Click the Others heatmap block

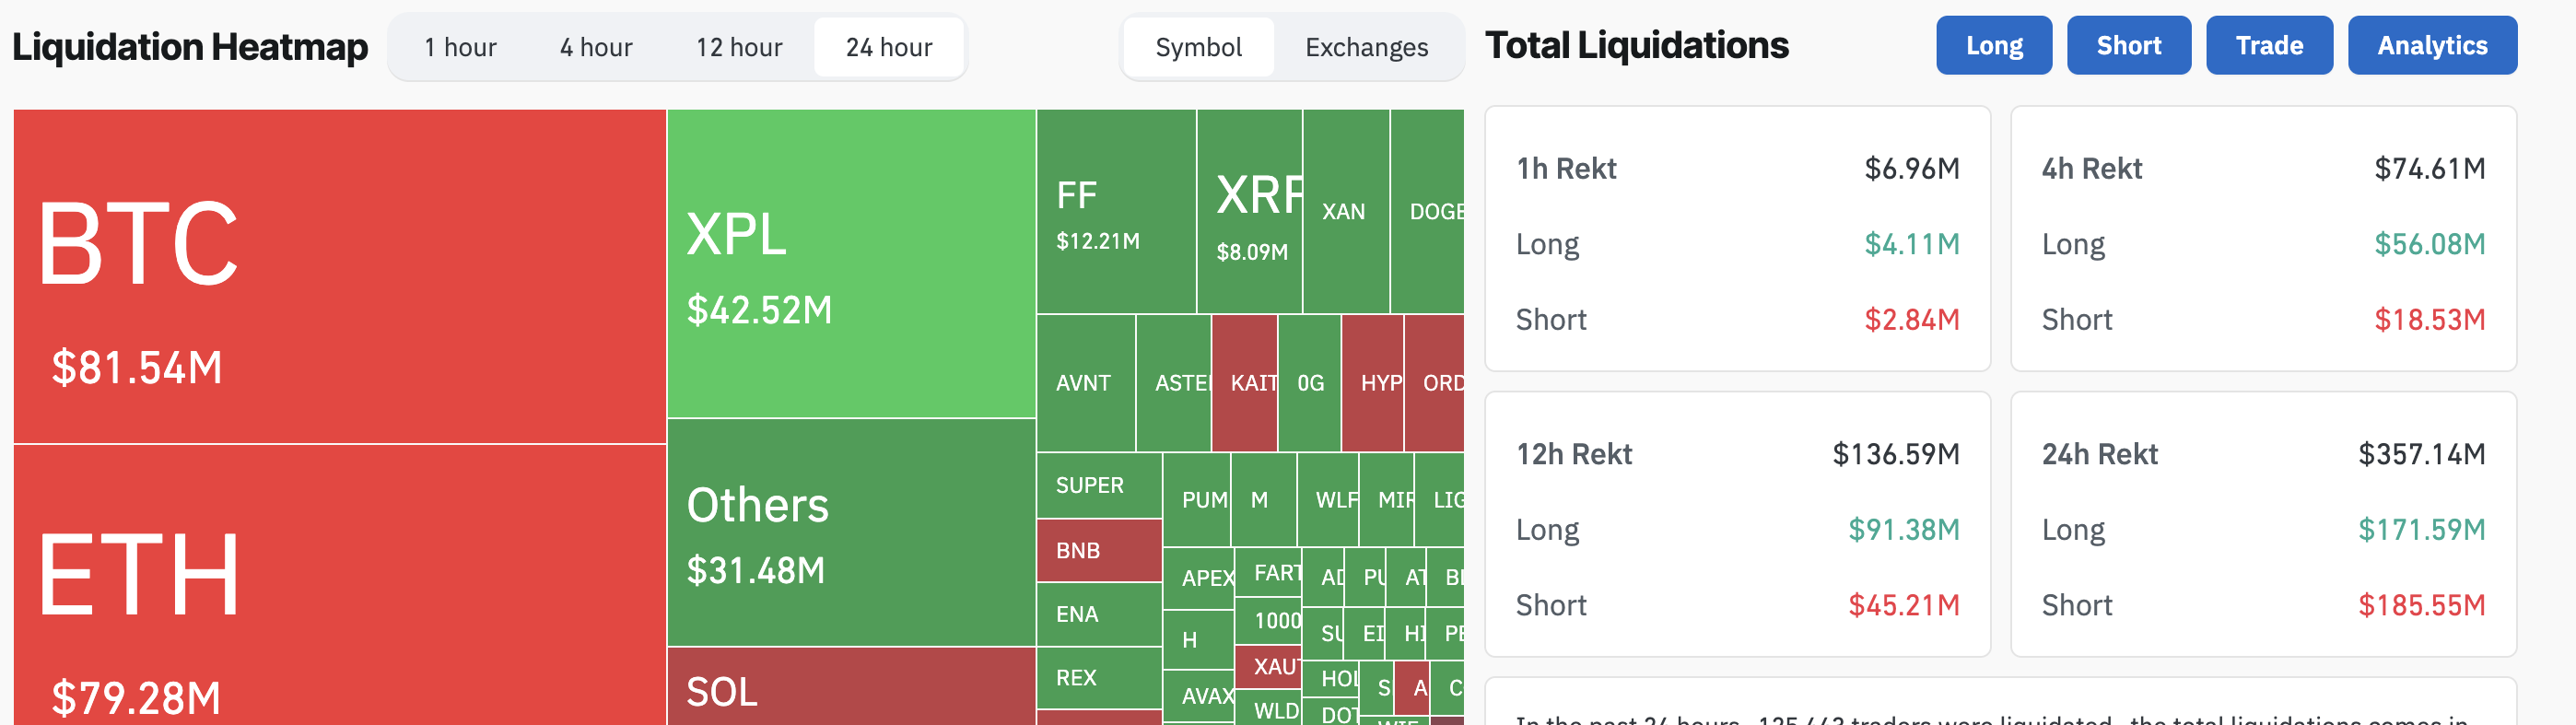851,532
